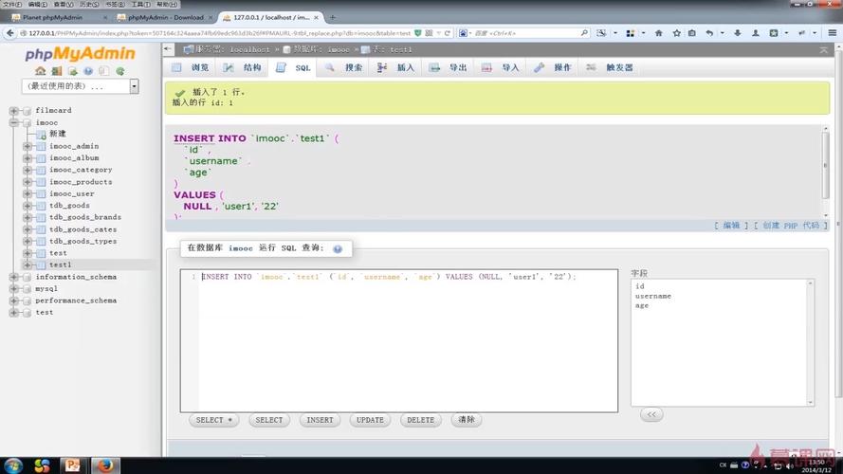Click the browser address bar
The image size is (843, 474).
point(220,33)
